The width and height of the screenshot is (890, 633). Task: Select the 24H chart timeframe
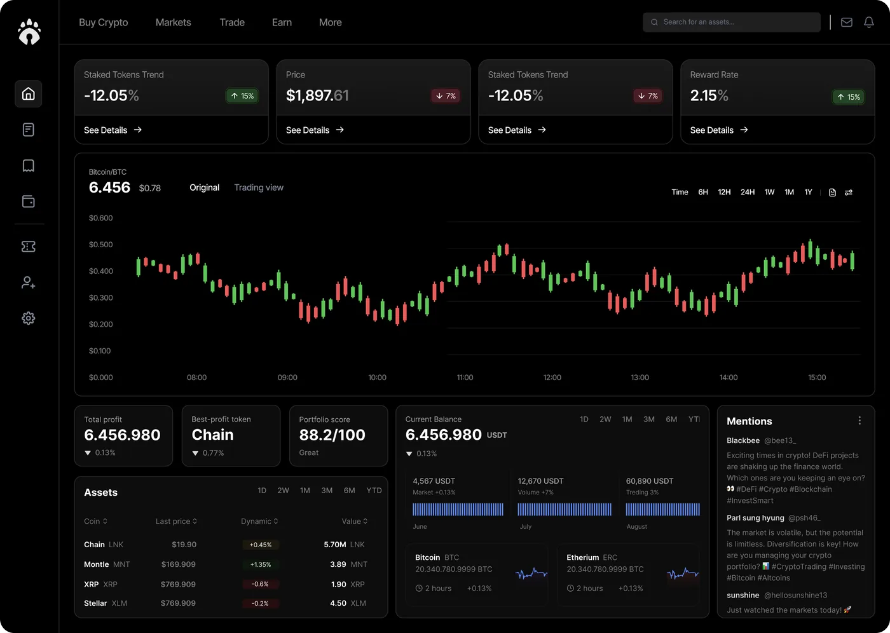pos(748,192)
